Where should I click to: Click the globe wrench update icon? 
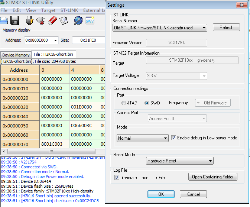[x=78, y=20]
